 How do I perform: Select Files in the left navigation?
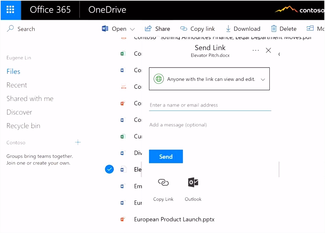[14, 72]
